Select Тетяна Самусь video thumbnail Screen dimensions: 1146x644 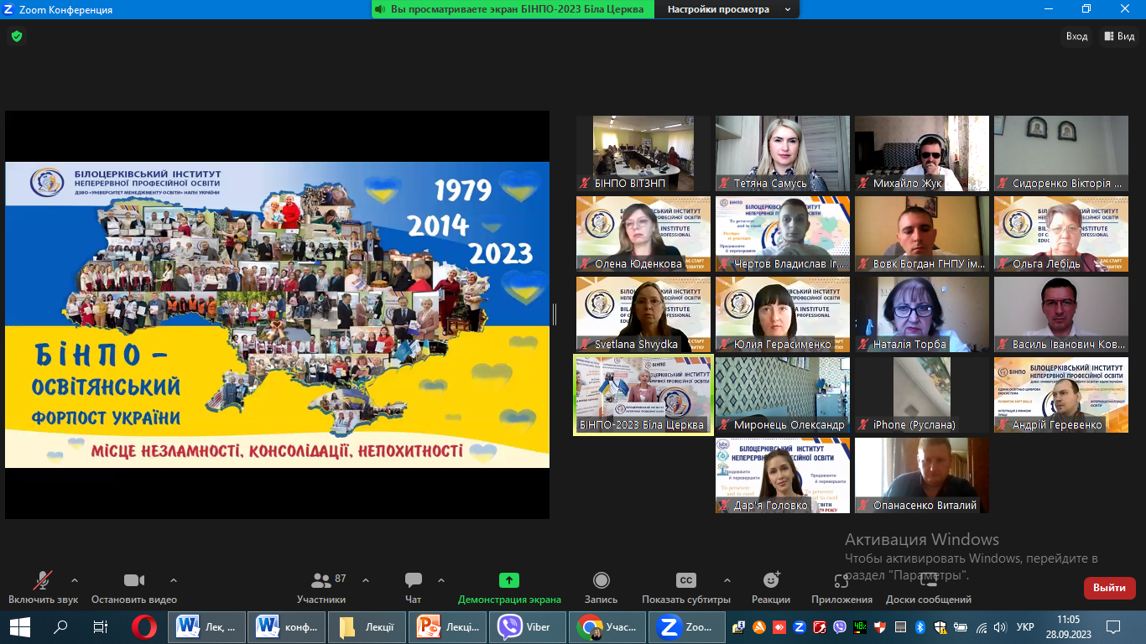pyautogui.click(x=782, y=153)
